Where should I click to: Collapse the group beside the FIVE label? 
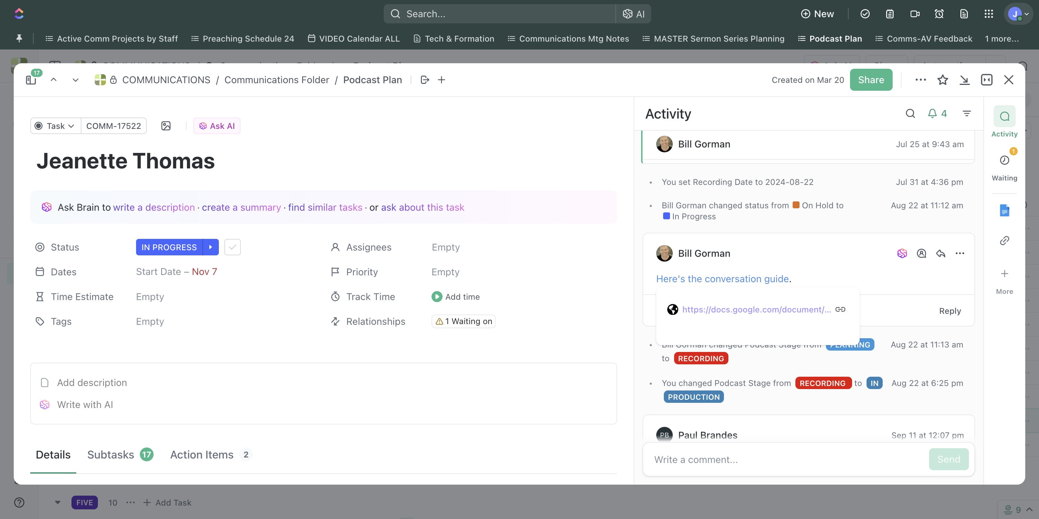(x=58, y=503)
